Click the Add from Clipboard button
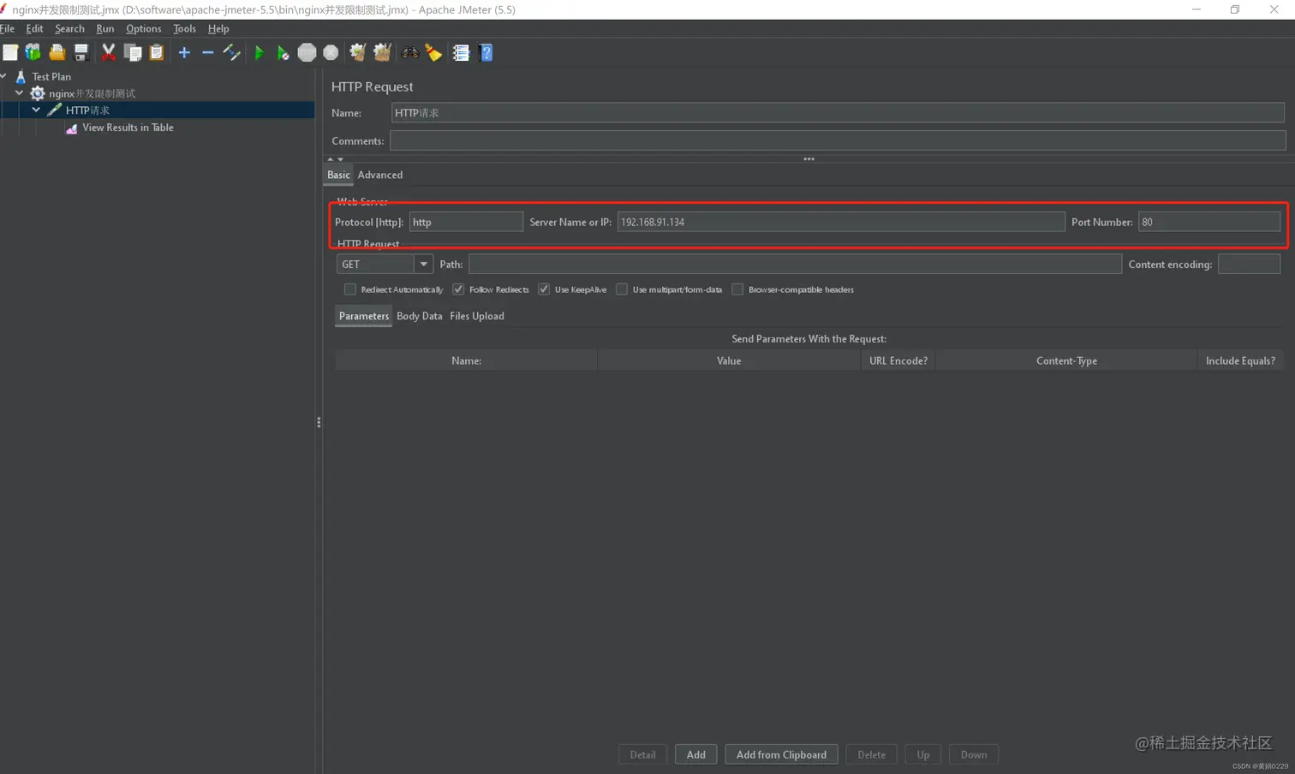Viewport: 1295px width, 774px height. 781,754
